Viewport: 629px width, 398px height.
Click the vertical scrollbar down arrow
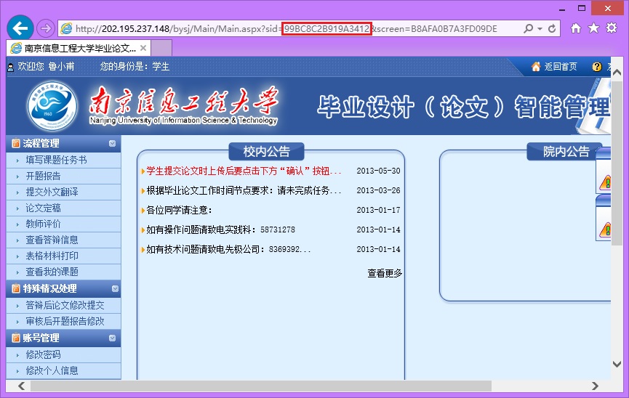point(617,365)
